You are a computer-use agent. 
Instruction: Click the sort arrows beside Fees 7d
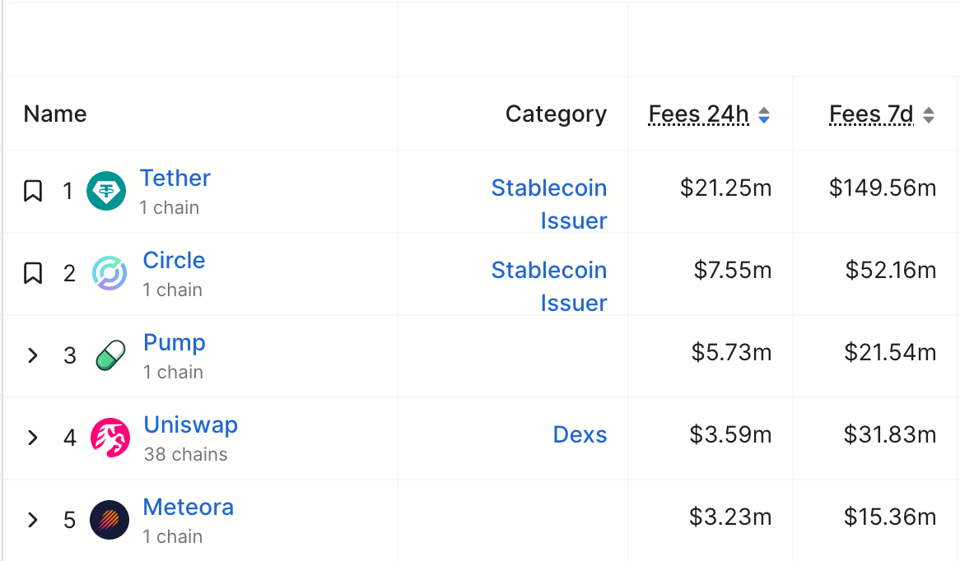pos(928,115)
